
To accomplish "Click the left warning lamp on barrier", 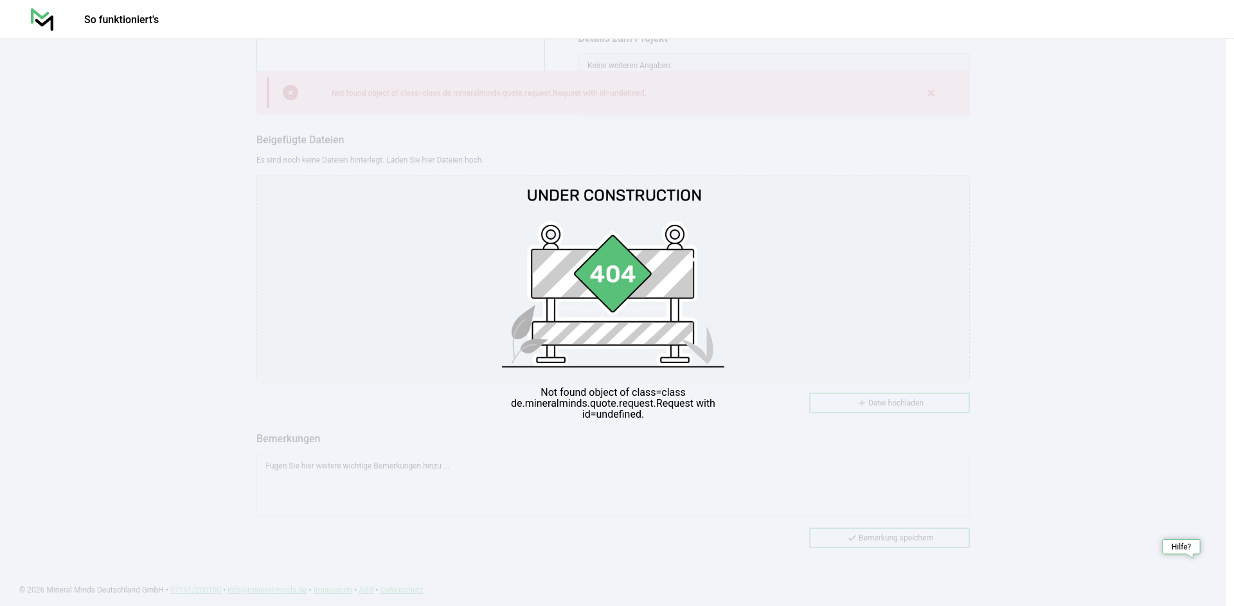I will (x=551, y=235).
